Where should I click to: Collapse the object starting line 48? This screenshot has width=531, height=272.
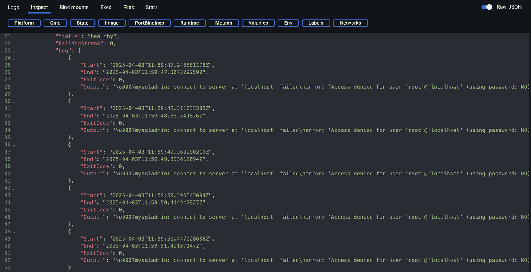tap(14, 232)
